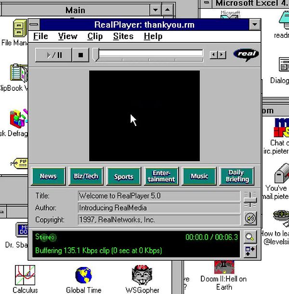
Task: Click the seek-forward arrow next to the position slider
Action: tap(222, 55)
